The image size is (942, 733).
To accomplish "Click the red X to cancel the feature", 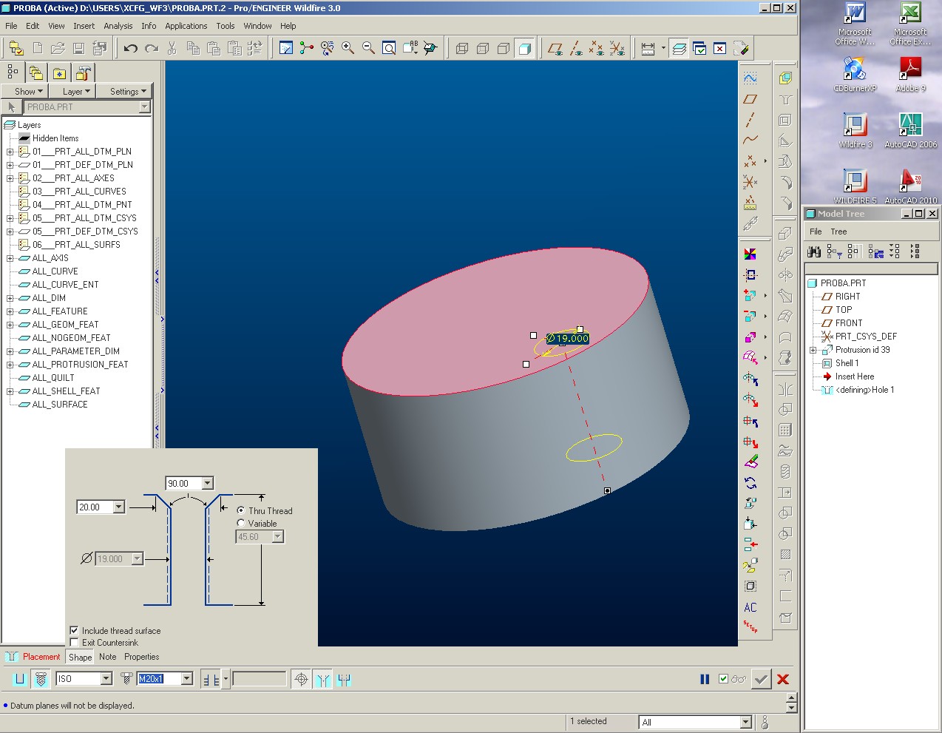I will pyautogui.click(x=783, y=679).
